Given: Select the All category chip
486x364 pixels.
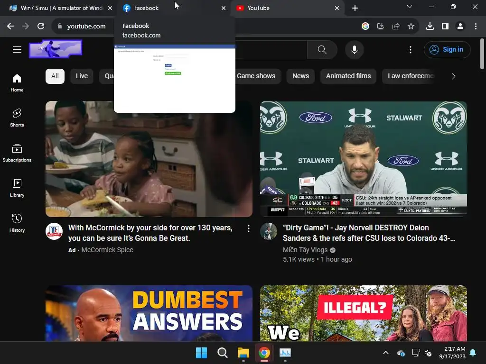Looking at the screenshot, I should point(55,76).
